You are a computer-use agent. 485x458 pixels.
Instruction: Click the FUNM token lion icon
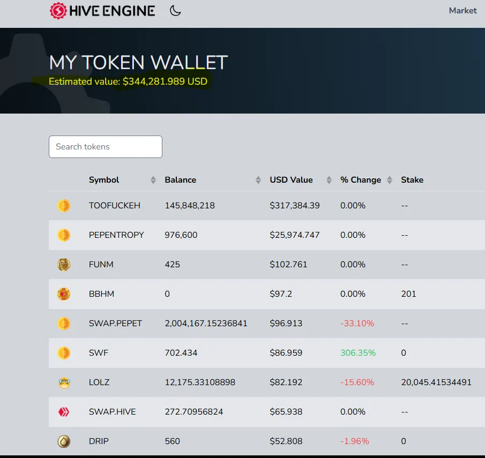tap(64, 265)
